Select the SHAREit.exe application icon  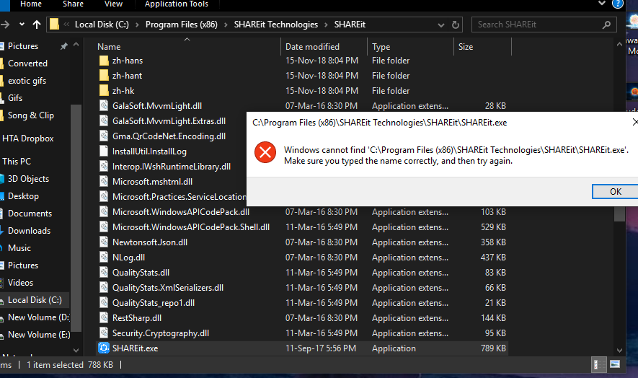click(104, 348)
